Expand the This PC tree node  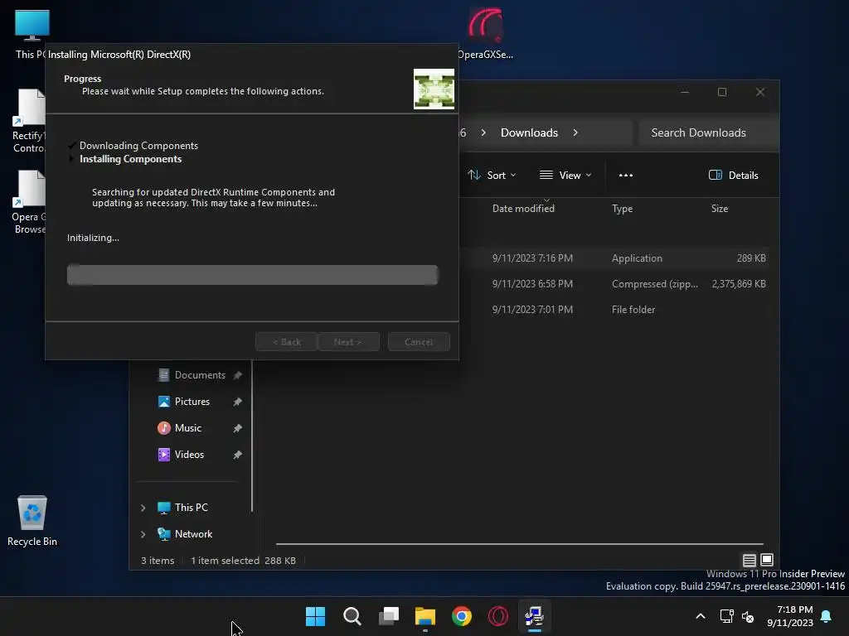point(143,508)
